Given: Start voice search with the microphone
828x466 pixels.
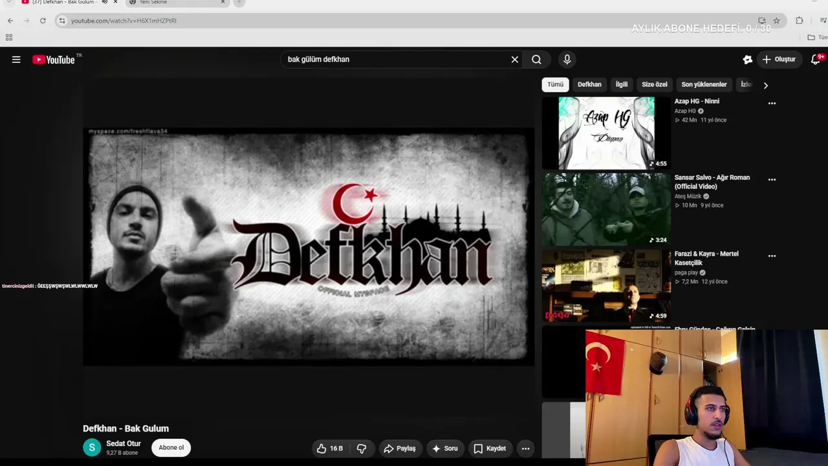Looking at the screenshot, I should (x=567, y=60).
